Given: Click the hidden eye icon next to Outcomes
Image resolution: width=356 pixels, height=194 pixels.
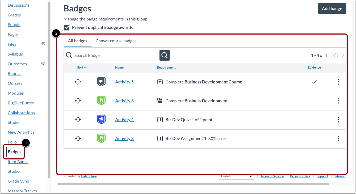Looking at the screenshot, I should click(43, 64).
